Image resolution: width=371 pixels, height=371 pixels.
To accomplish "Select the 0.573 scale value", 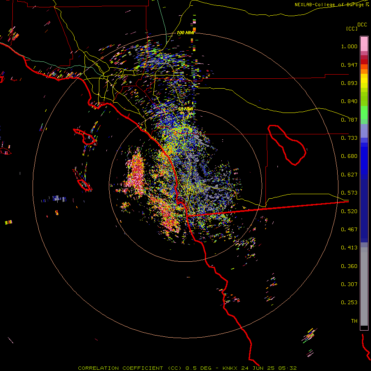I will tap(349, 193).
